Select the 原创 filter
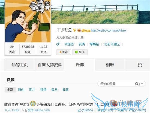Screen dimensions: 150x113 21,90
